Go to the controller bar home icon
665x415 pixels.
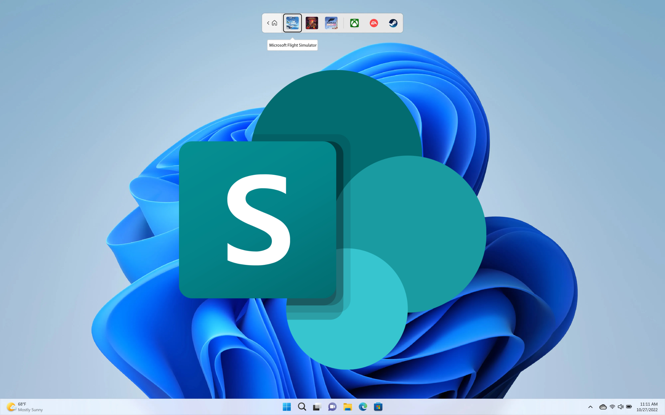click(275, 23)
